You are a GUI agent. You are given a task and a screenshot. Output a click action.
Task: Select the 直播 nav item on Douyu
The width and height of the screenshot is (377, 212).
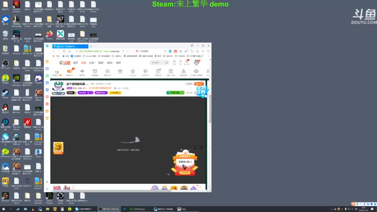click(84, 63)
